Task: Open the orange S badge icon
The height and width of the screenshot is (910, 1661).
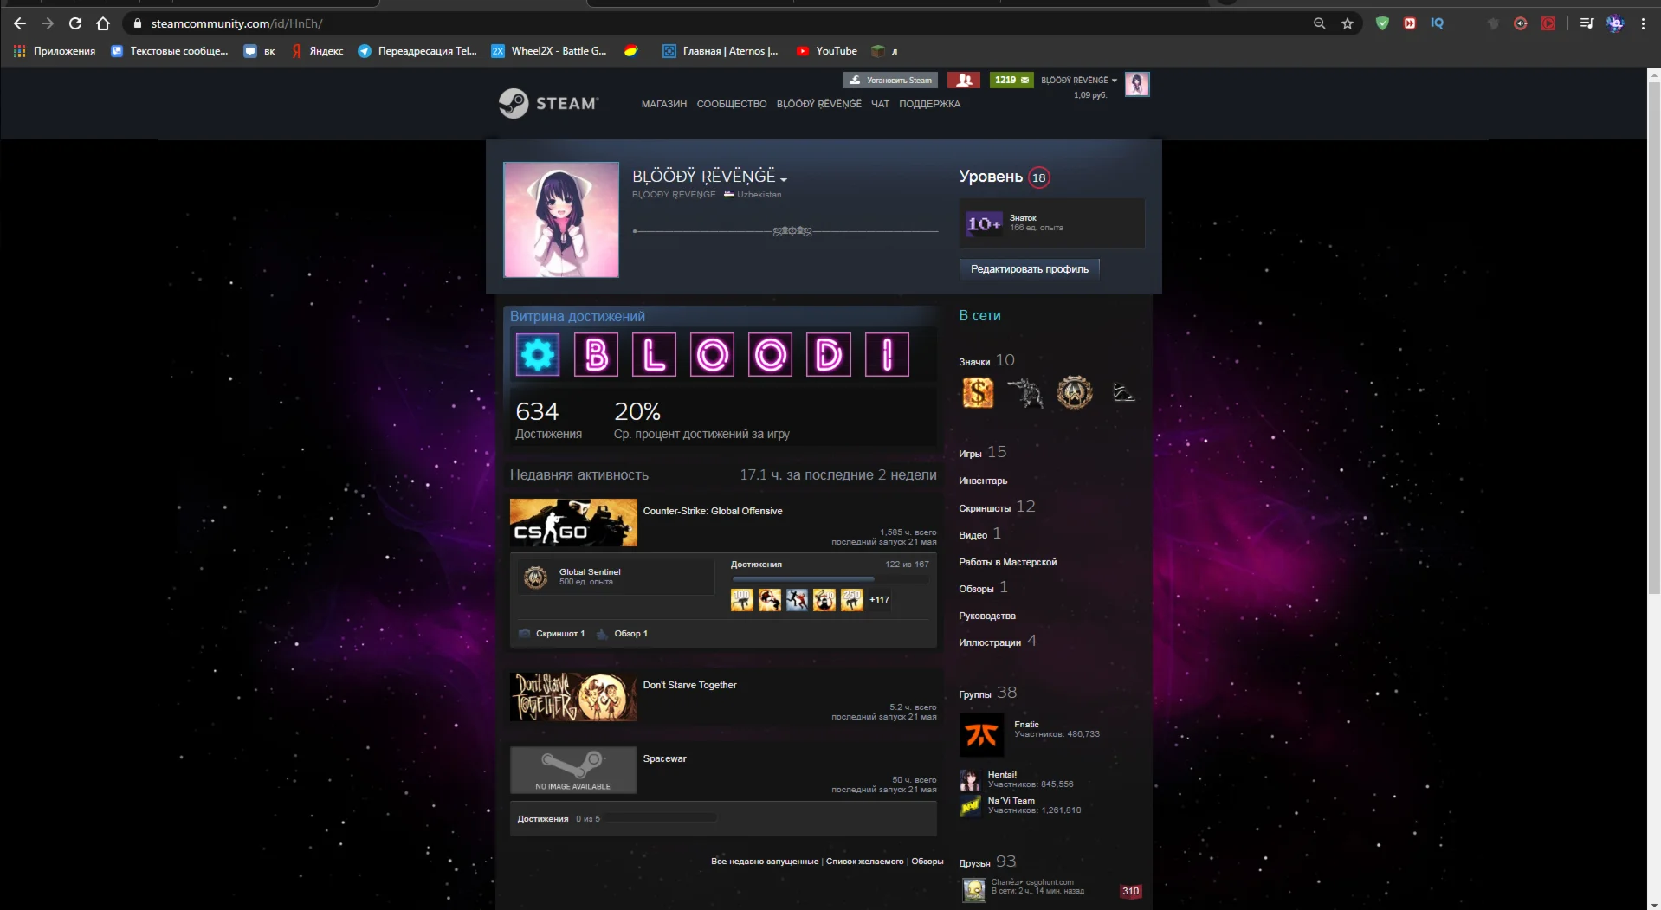Action: [x=978, y=393]
